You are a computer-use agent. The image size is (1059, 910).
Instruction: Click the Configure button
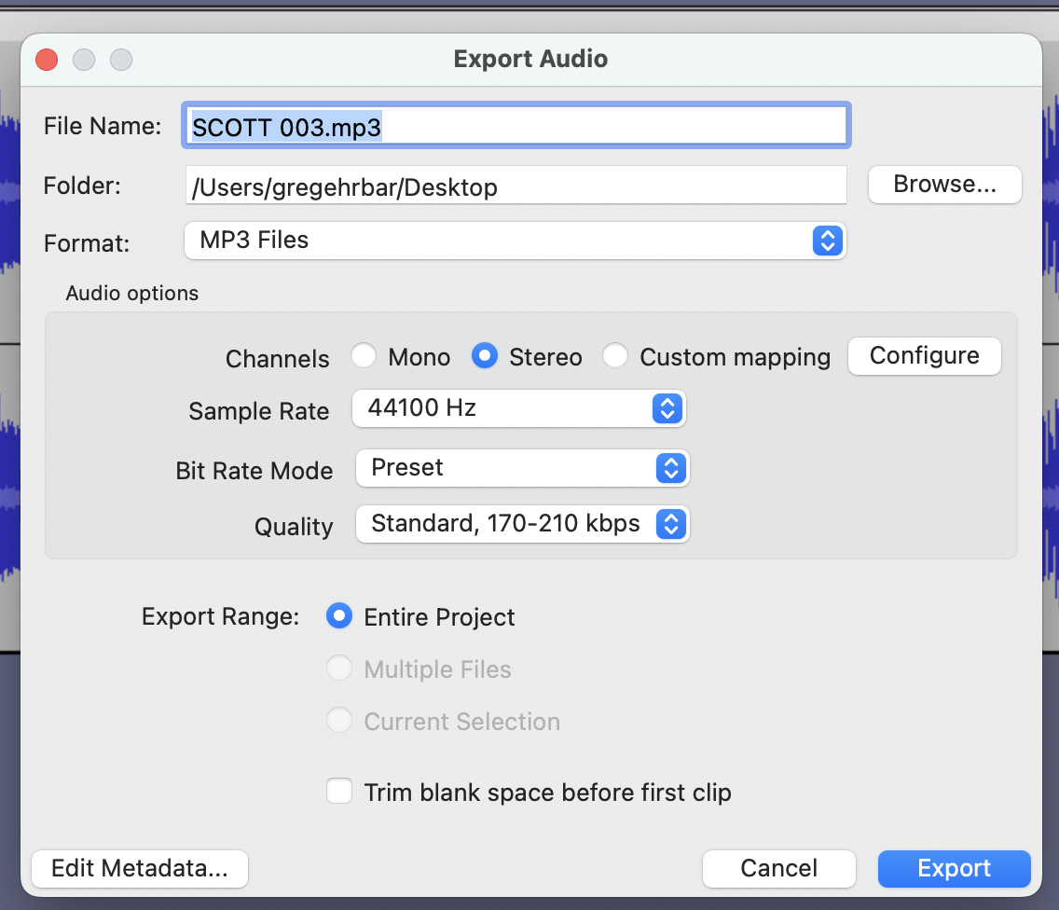click(x=924, y=356)
